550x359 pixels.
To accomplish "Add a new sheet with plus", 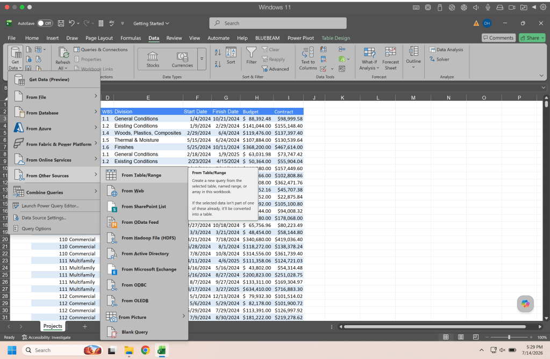I will (84, 326).
